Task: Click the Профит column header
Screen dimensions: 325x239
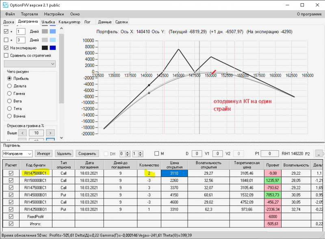Action: pos(273,165)
